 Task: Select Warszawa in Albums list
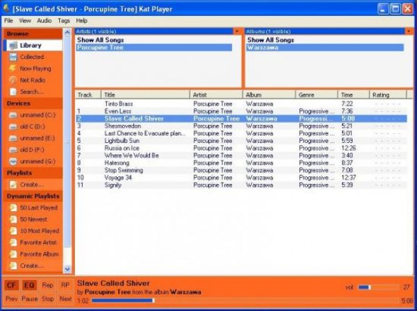click(325, 47)
